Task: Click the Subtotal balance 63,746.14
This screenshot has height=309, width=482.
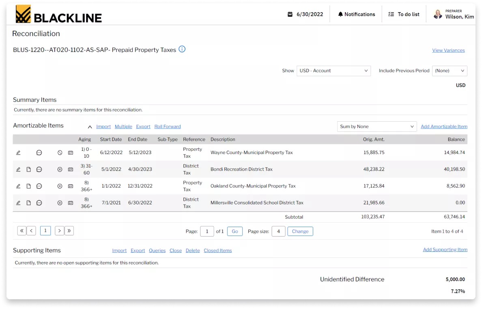Action: coord(454,217)
